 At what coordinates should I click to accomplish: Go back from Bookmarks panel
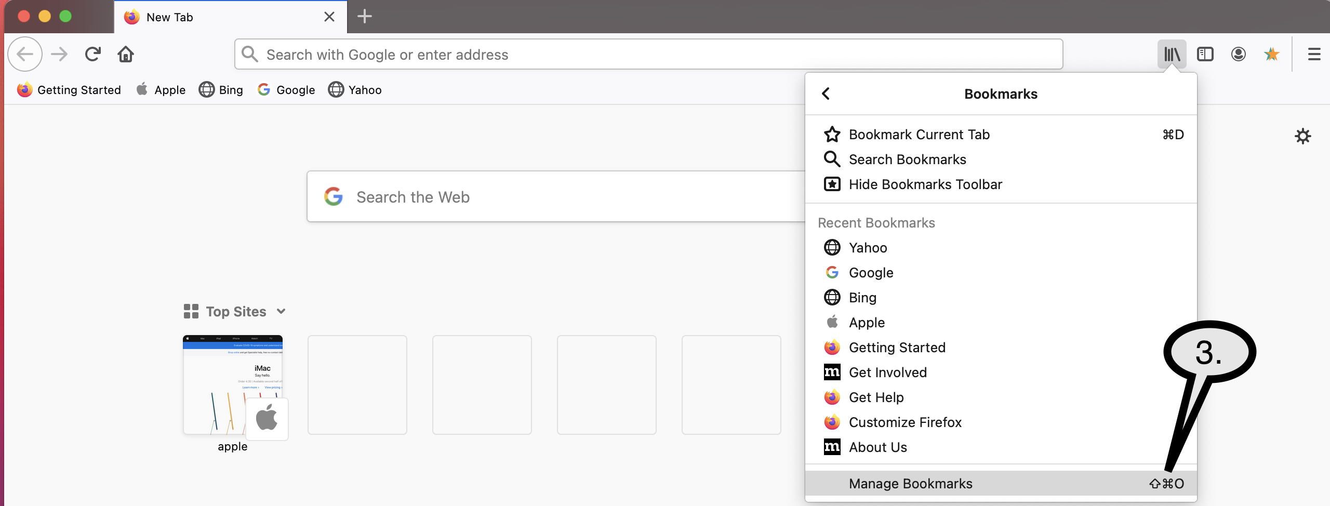click(826, 94)
